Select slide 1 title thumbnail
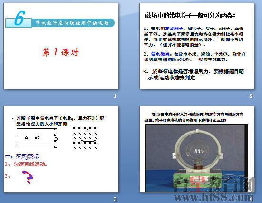 pyautogui.click(x=61, y=46)
